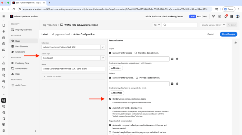Click the Adobe Experience Platform logo
This screenshot has width=242, height=135.
point(11,16)
